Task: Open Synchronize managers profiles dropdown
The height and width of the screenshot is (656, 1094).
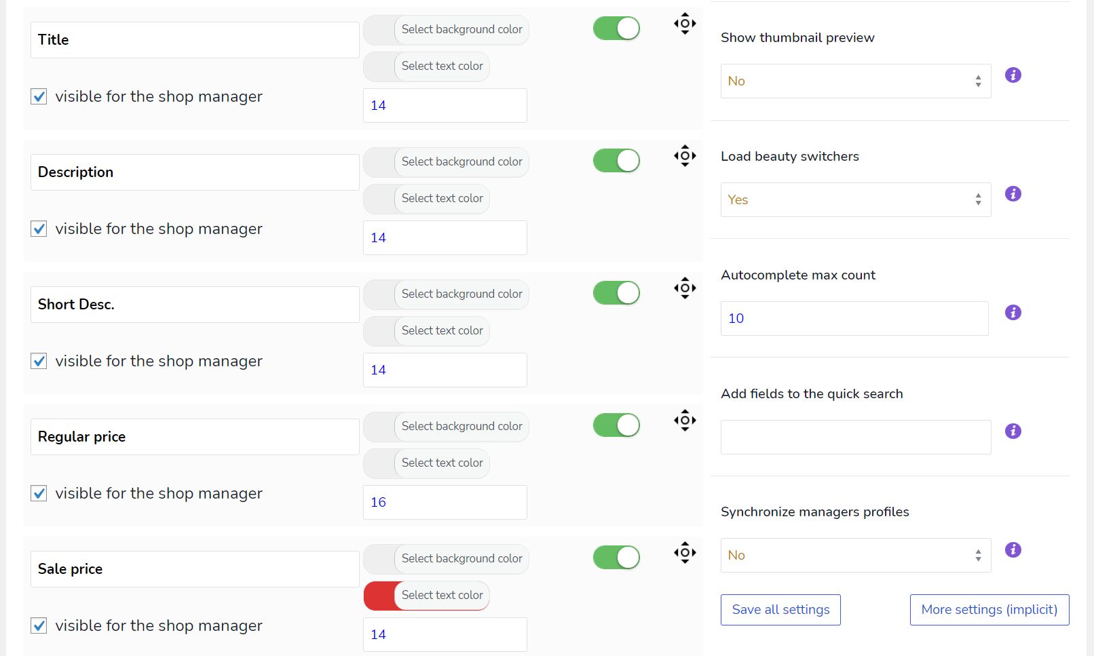Action: 855,556
